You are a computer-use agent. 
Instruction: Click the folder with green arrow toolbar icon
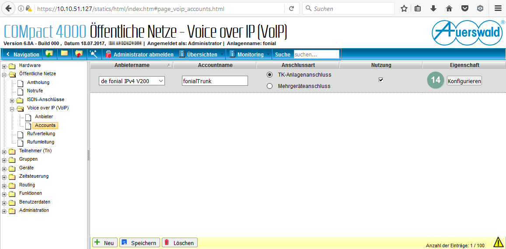click(x=49, y=54)
